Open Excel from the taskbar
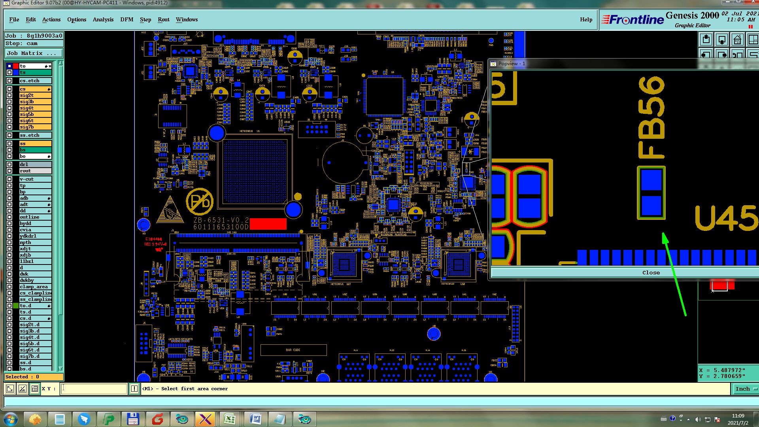Screen dimensions: 759x427 tap(230, 419)
